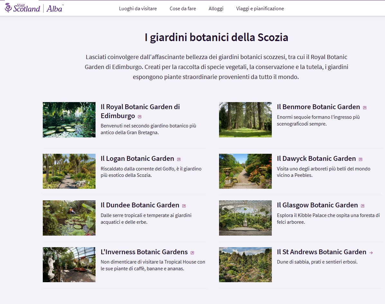Open L'Inverness Botanic Gardens link
The width and height of the screenshot is (385, 304).
[144, 252]
